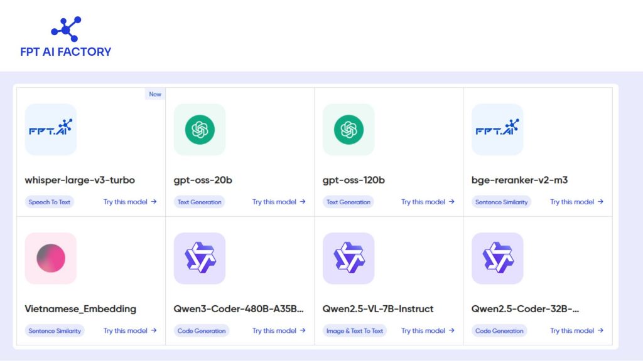The image size is (643, 361).
Task: Click the Speech To Text tag
Action: pos(50,202)
